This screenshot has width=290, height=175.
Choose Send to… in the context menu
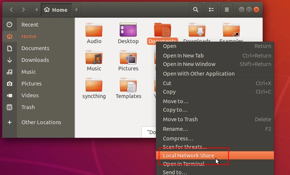pos(215,172)
